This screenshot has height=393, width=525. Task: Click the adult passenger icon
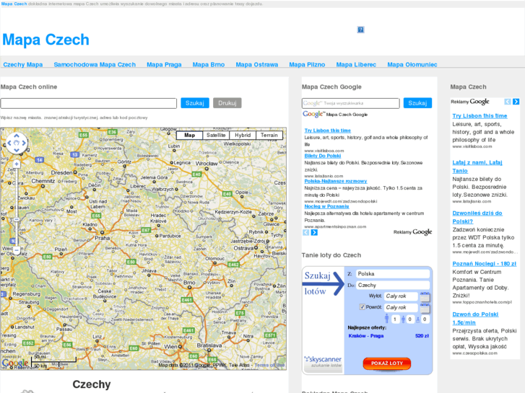point(387,319)
